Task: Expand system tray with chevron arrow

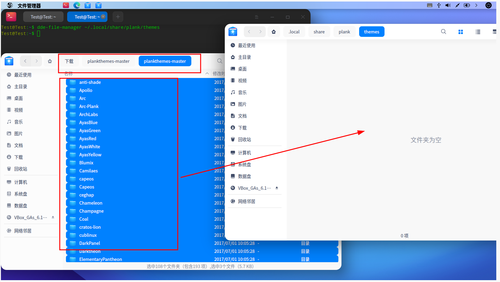Action: click(x=476, y=5)
